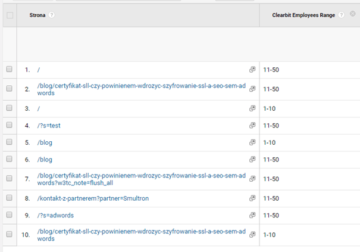Screen dimensions: 360x252
Task: Click external link icon in row 7
Action: 252,179
